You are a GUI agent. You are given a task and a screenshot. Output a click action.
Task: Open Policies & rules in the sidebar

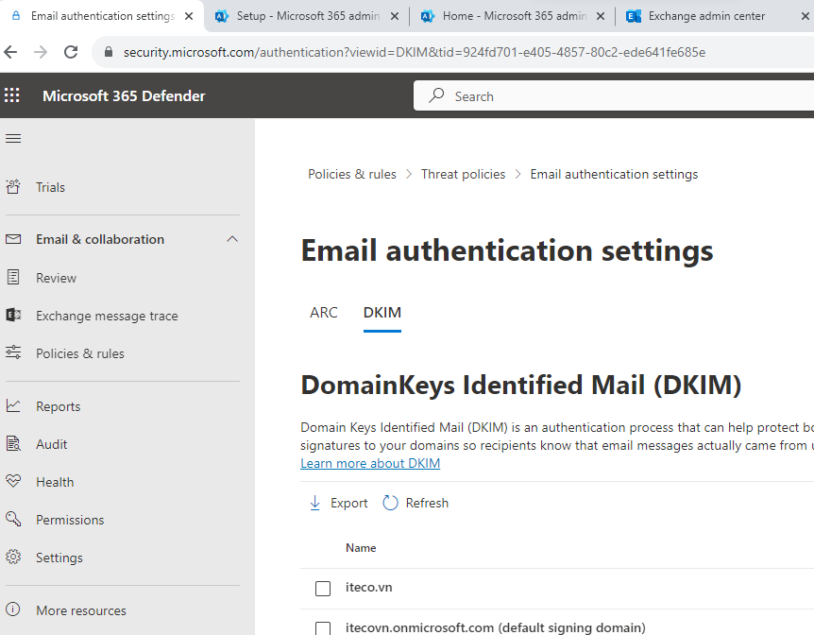coord(78,352)
